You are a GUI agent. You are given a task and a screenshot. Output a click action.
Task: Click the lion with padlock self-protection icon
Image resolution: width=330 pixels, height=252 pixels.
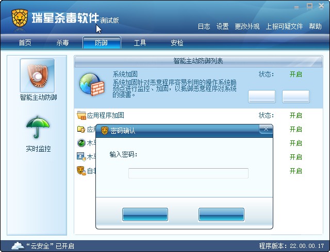coord(81,171)
